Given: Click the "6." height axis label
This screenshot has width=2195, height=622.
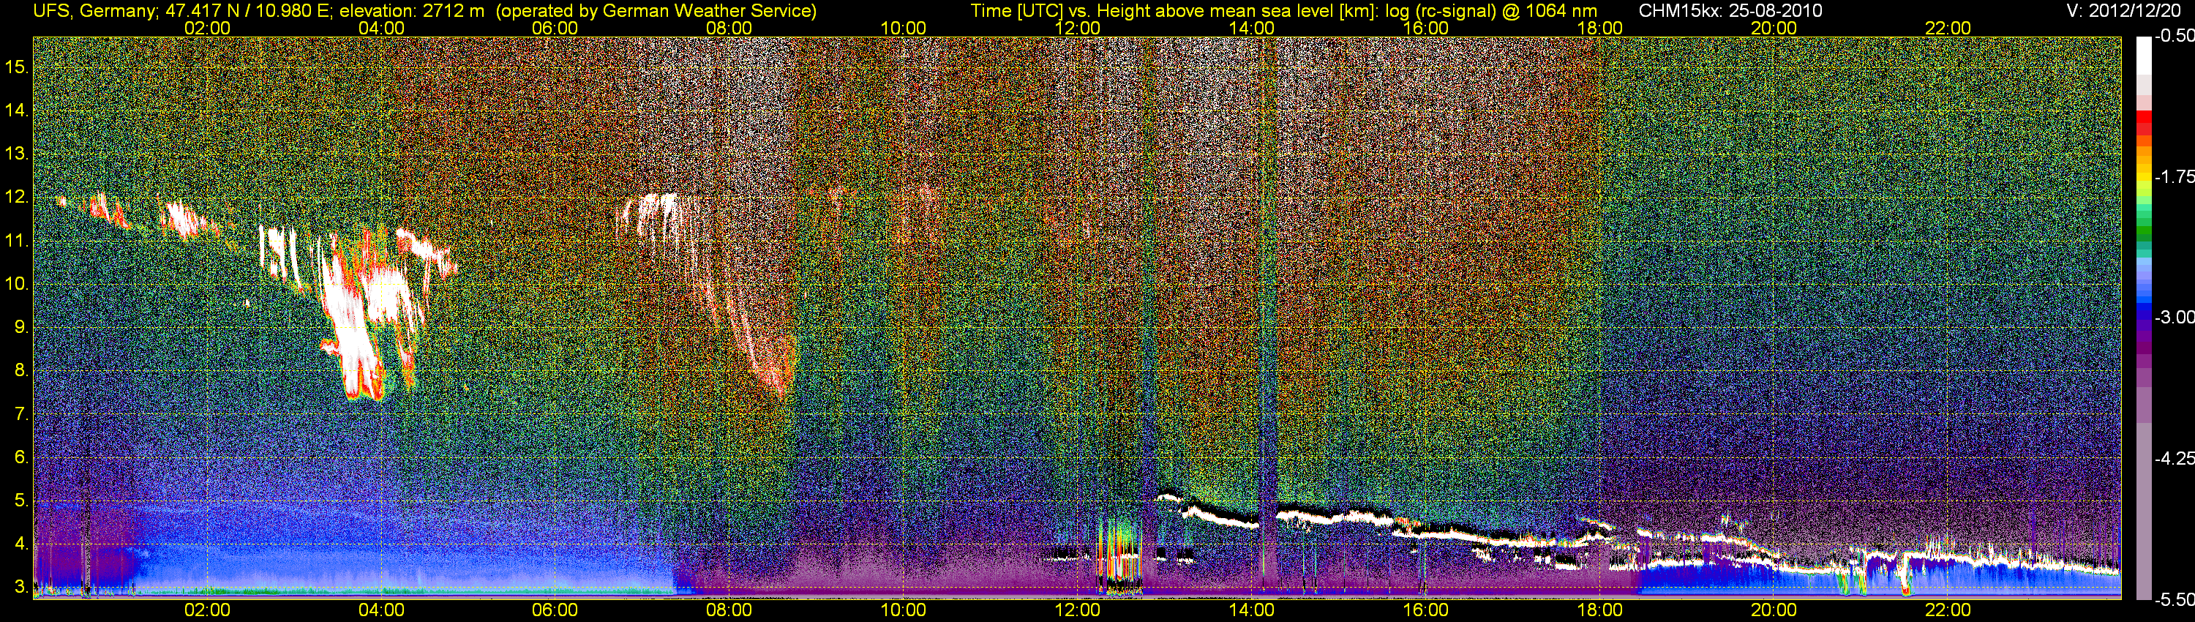Looking at the screenshot, I should 22,457.
